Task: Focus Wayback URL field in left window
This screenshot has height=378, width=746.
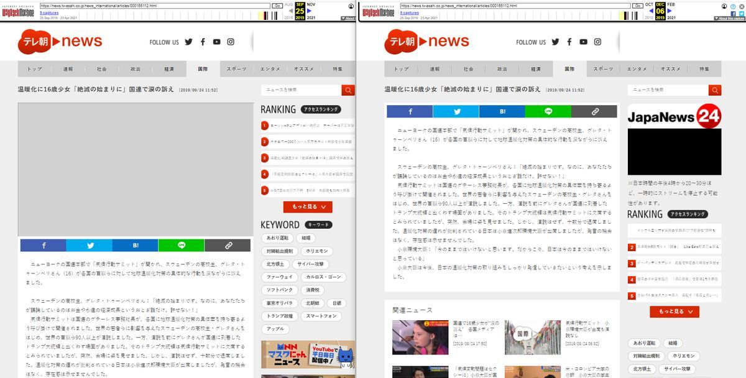Action: tap(155, 6)
